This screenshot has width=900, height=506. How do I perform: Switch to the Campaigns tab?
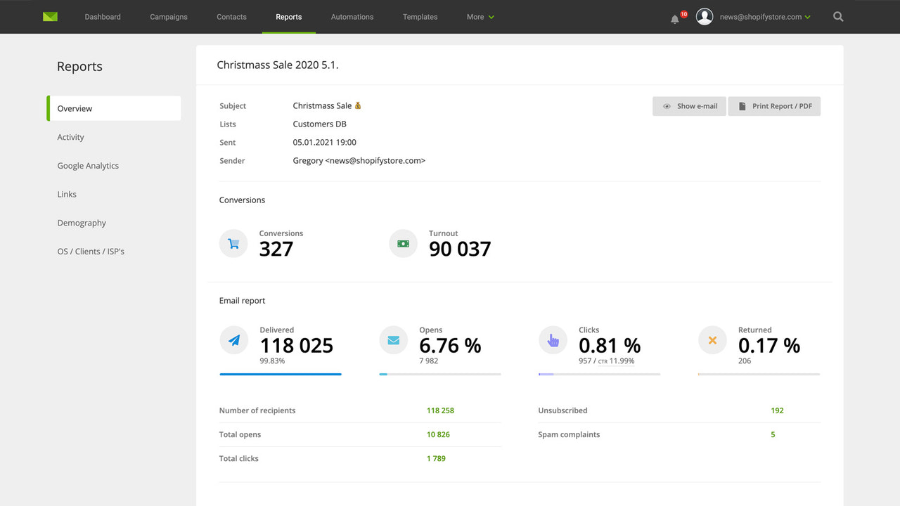[x=168, y=17]
